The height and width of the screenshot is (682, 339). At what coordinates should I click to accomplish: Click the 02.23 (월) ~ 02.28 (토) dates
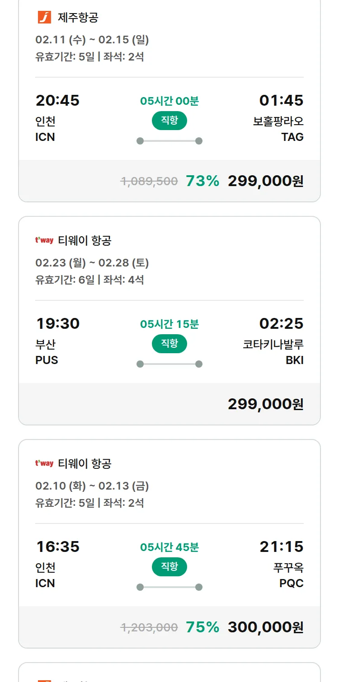(92, 263)
